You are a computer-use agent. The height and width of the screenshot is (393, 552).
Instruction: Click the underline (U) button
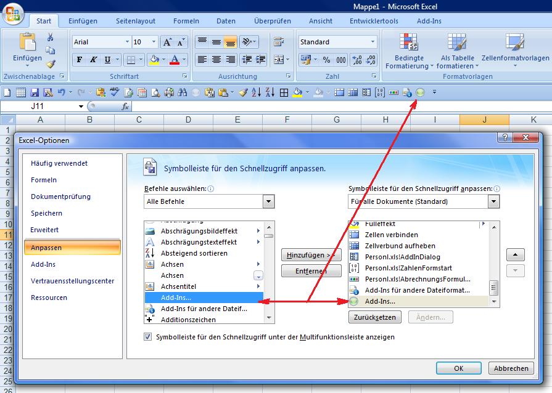click(108, 60)
